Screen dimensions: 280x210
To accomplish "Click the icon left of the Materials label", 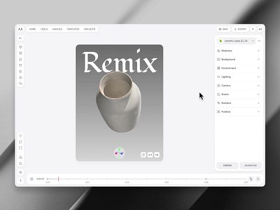I will [219, 51].
